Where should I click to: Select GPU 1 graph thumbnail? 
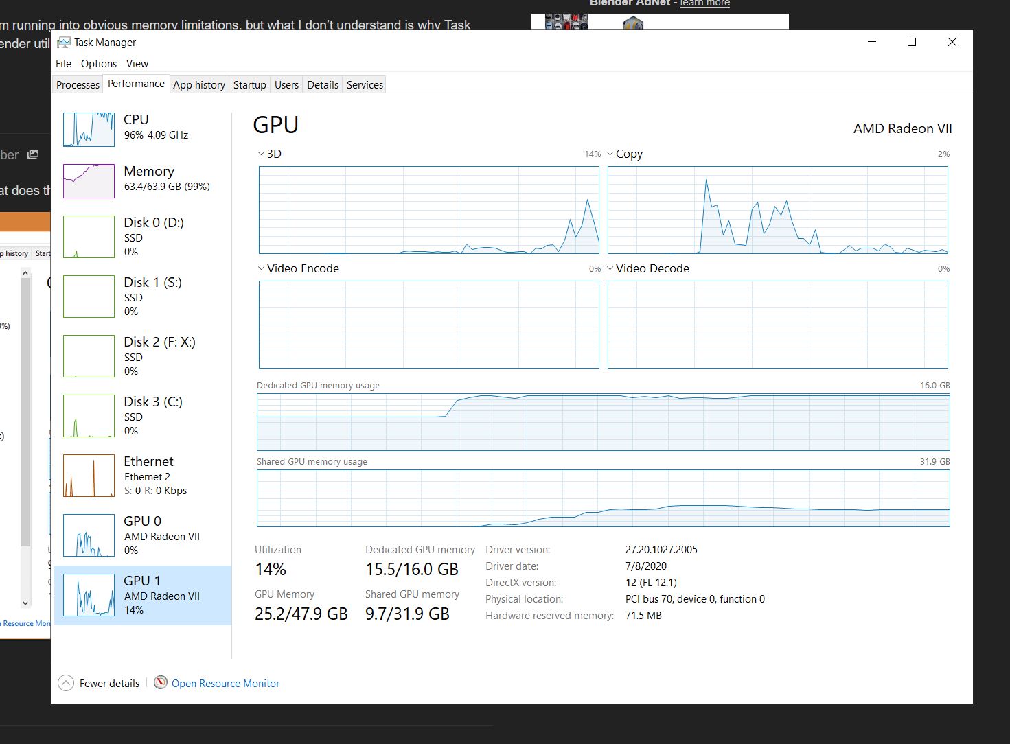tap(89, 595)
